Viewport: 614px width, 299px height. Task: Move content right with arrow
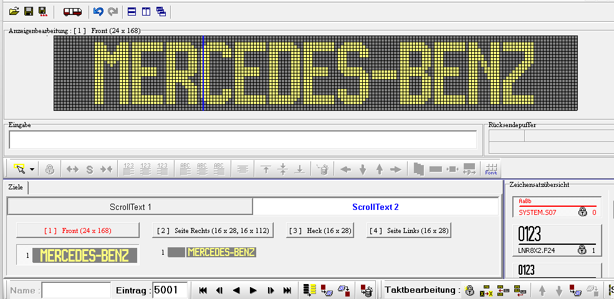(x=396, y=169)
